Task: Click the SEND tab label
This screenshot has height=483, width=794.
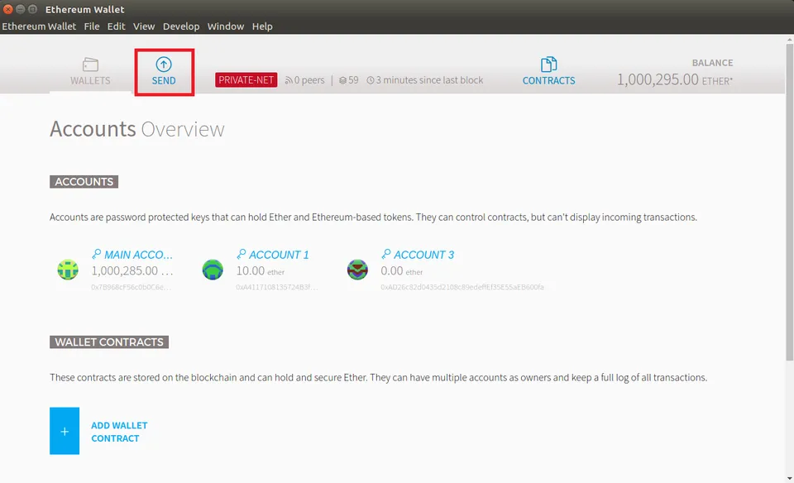Action: coord(164,80)
